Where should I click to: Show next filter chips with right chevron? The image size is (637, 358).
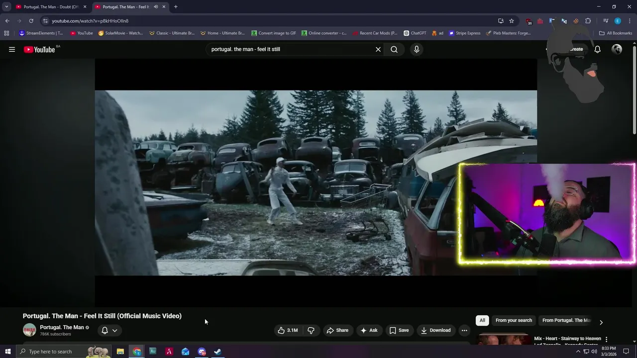[601, 322]
